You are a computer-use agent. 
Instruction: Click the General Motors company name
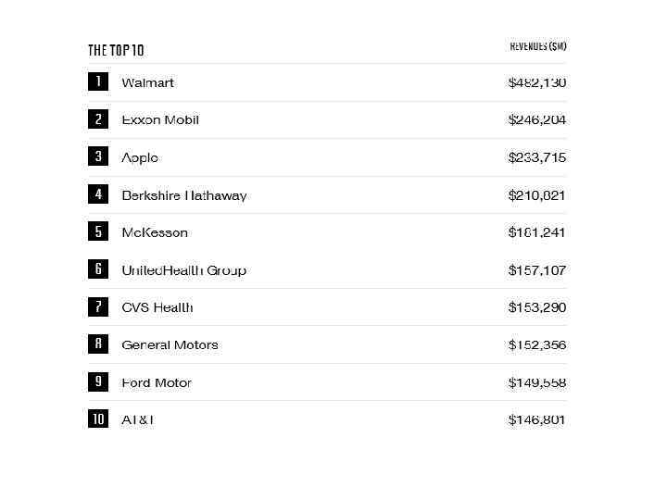click(170, 344)
